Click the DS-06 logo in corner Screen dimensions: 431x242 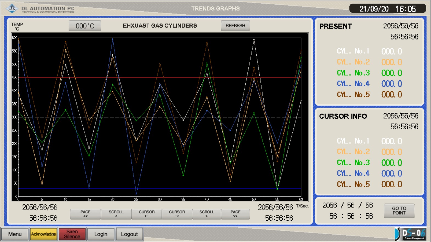tap(411, 234)
